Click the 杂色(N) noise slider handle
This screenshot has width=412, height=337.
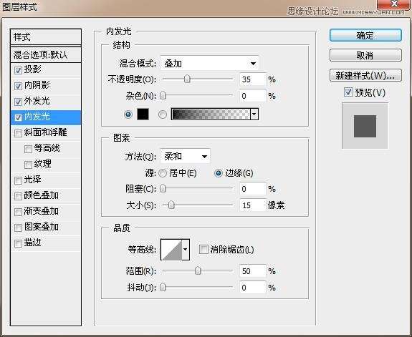163,95
